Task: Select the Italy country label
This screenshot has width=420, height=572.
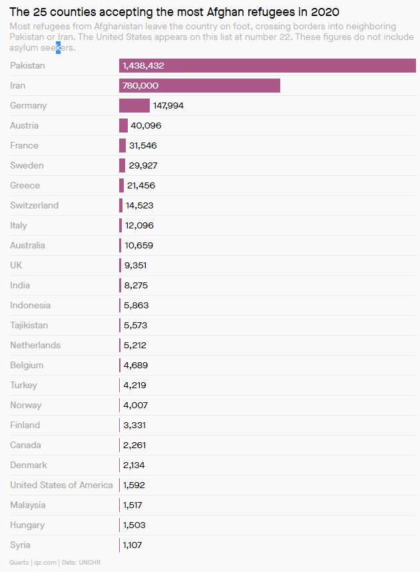Action: (x=19, y=226)
